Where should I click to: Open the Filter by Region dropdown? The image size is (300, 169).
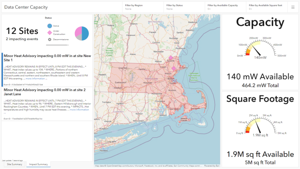143,7
